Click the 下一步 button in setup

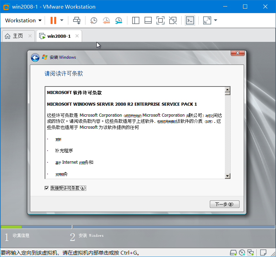pyautogui.click(x=225, y=204)
